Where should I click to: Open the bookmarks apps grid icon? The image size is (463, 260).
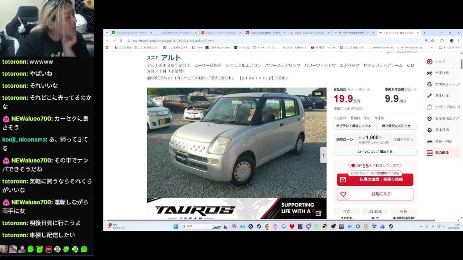coord(107,47)
